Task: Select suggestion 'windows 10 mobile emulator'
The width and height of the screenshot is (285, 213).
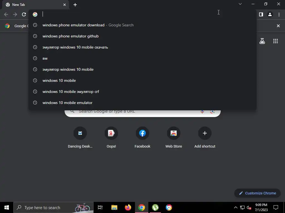Action: (x=142, y=103)
